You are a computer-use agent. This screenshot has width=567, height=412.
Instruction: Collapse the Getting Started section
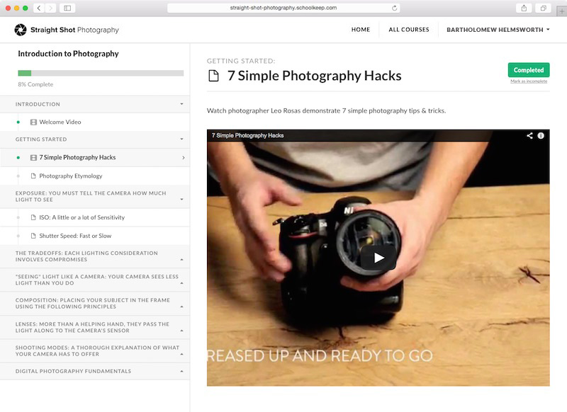[181, 139]
